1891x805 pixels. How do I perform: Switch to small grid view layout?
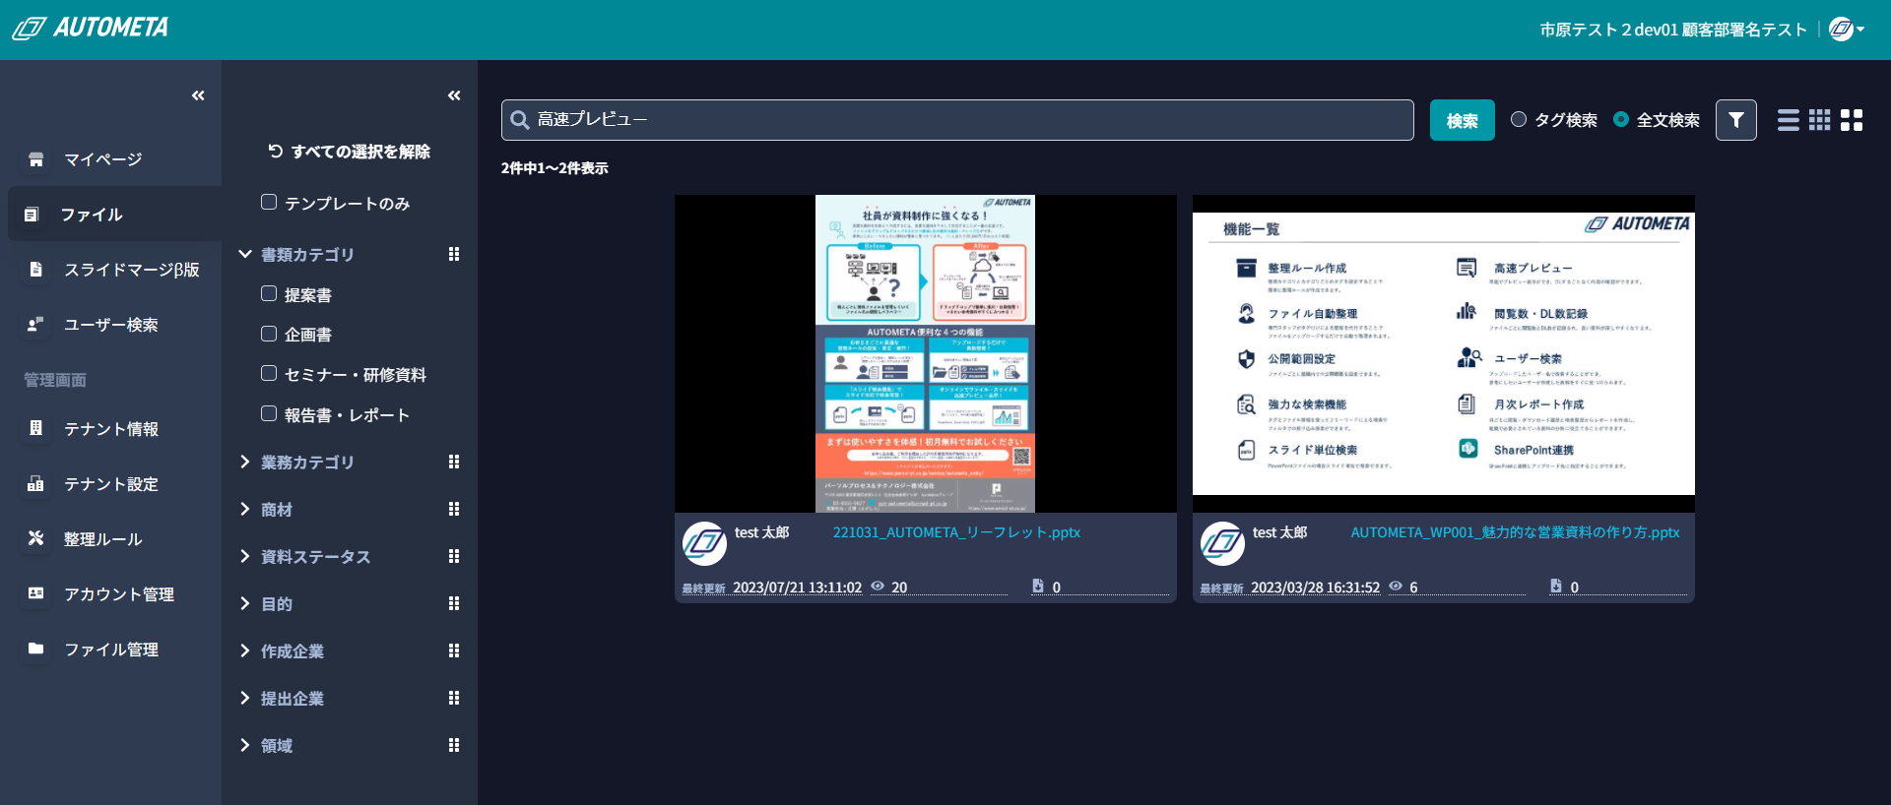point(1820,120)
